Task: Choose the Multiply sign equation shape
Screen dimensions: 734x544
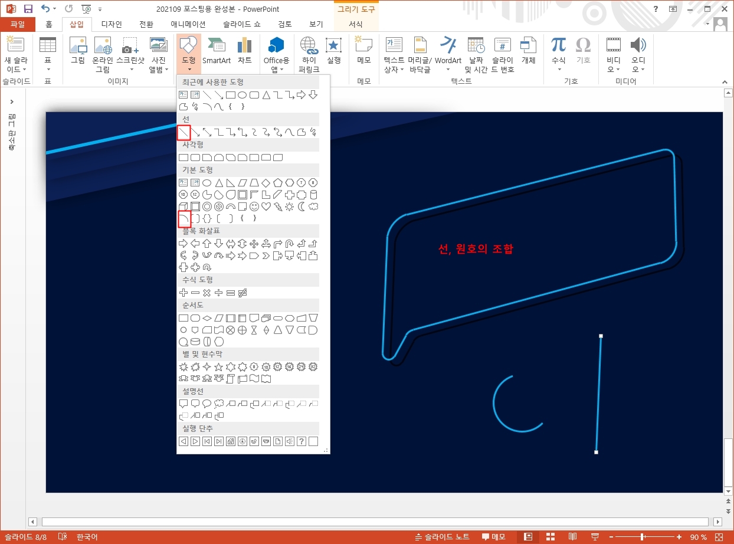Action: click(207, 293)
